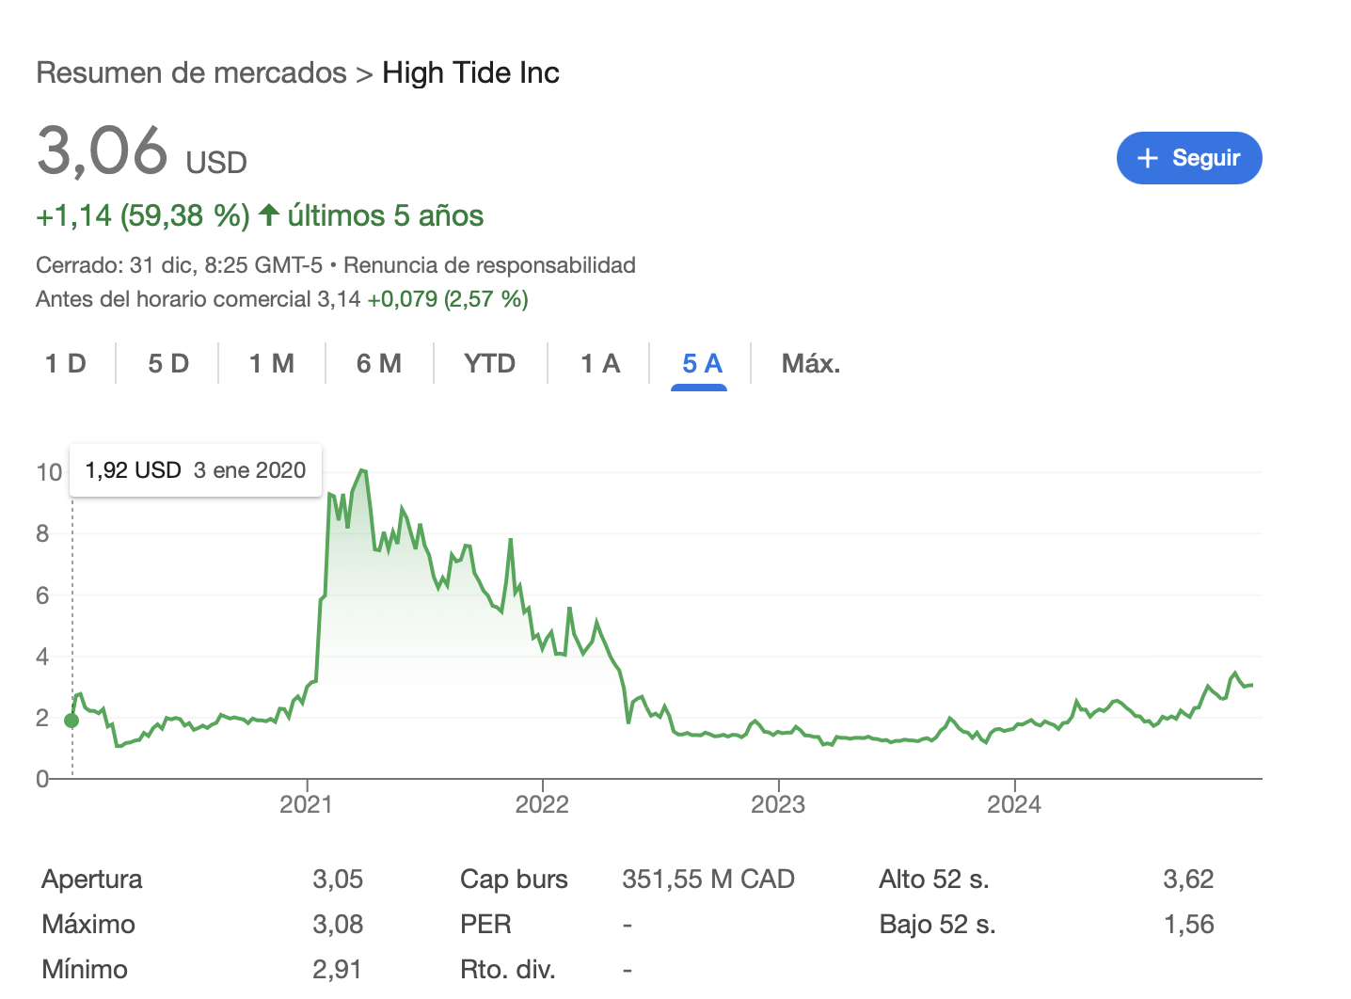Click the y-axis label 10

click(x=49, y=472)
